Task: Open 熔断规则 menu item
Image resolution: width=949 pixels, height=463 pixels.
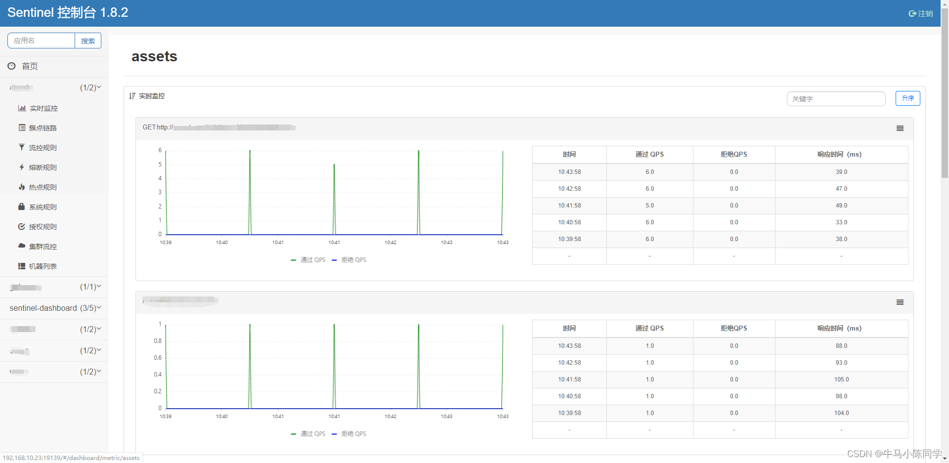Action: 43,168
